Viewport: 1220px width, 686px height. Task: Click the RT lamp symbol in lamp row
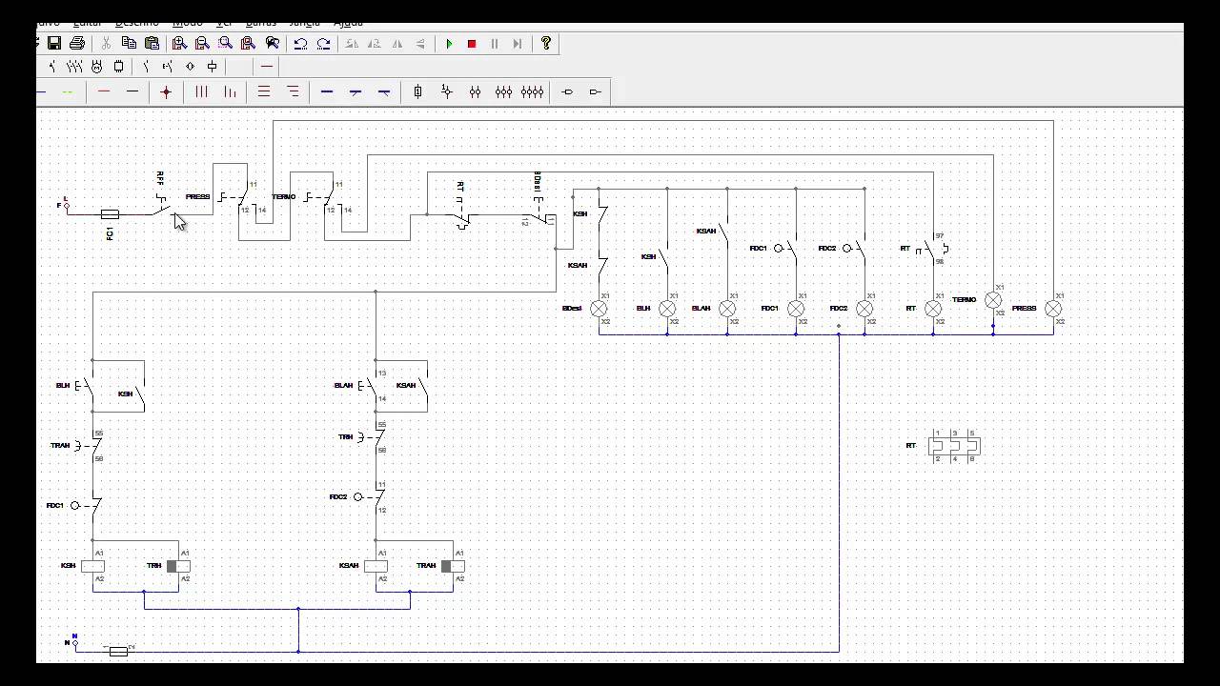pos(933,309)
